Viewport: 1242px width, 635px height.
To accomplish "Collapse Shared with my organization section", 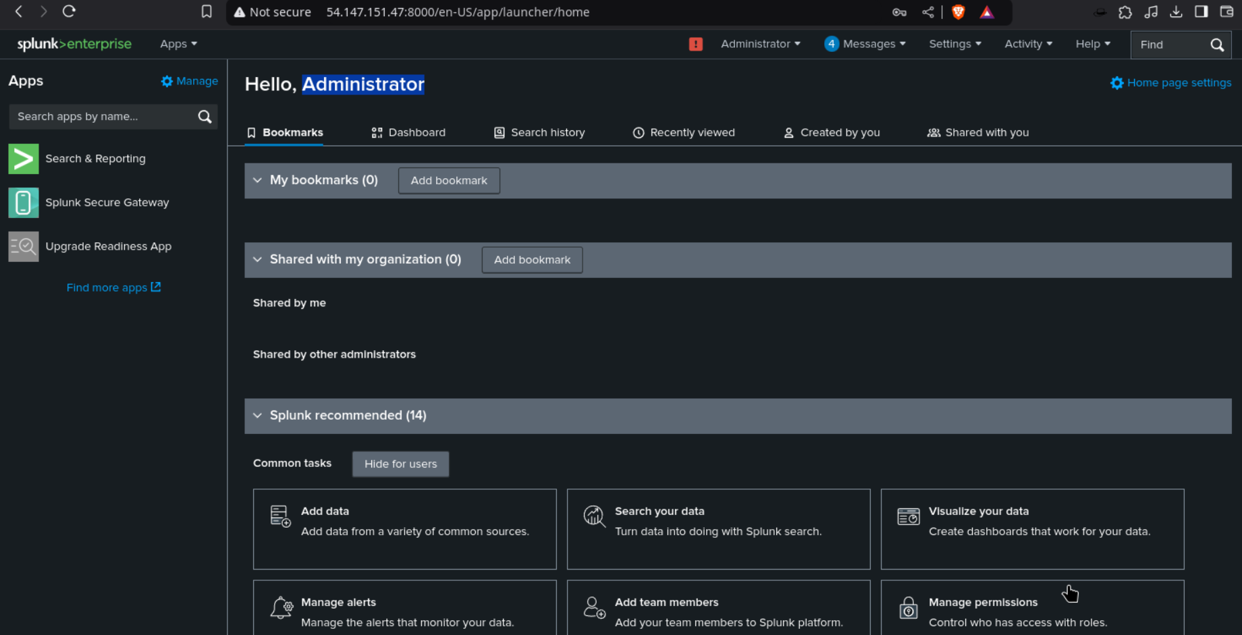I will tap(257, 260).
